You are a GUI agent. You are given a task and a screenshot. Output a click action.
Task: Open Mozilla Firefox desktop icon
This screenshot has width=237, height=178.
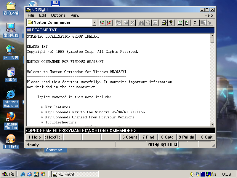(11, 121)
